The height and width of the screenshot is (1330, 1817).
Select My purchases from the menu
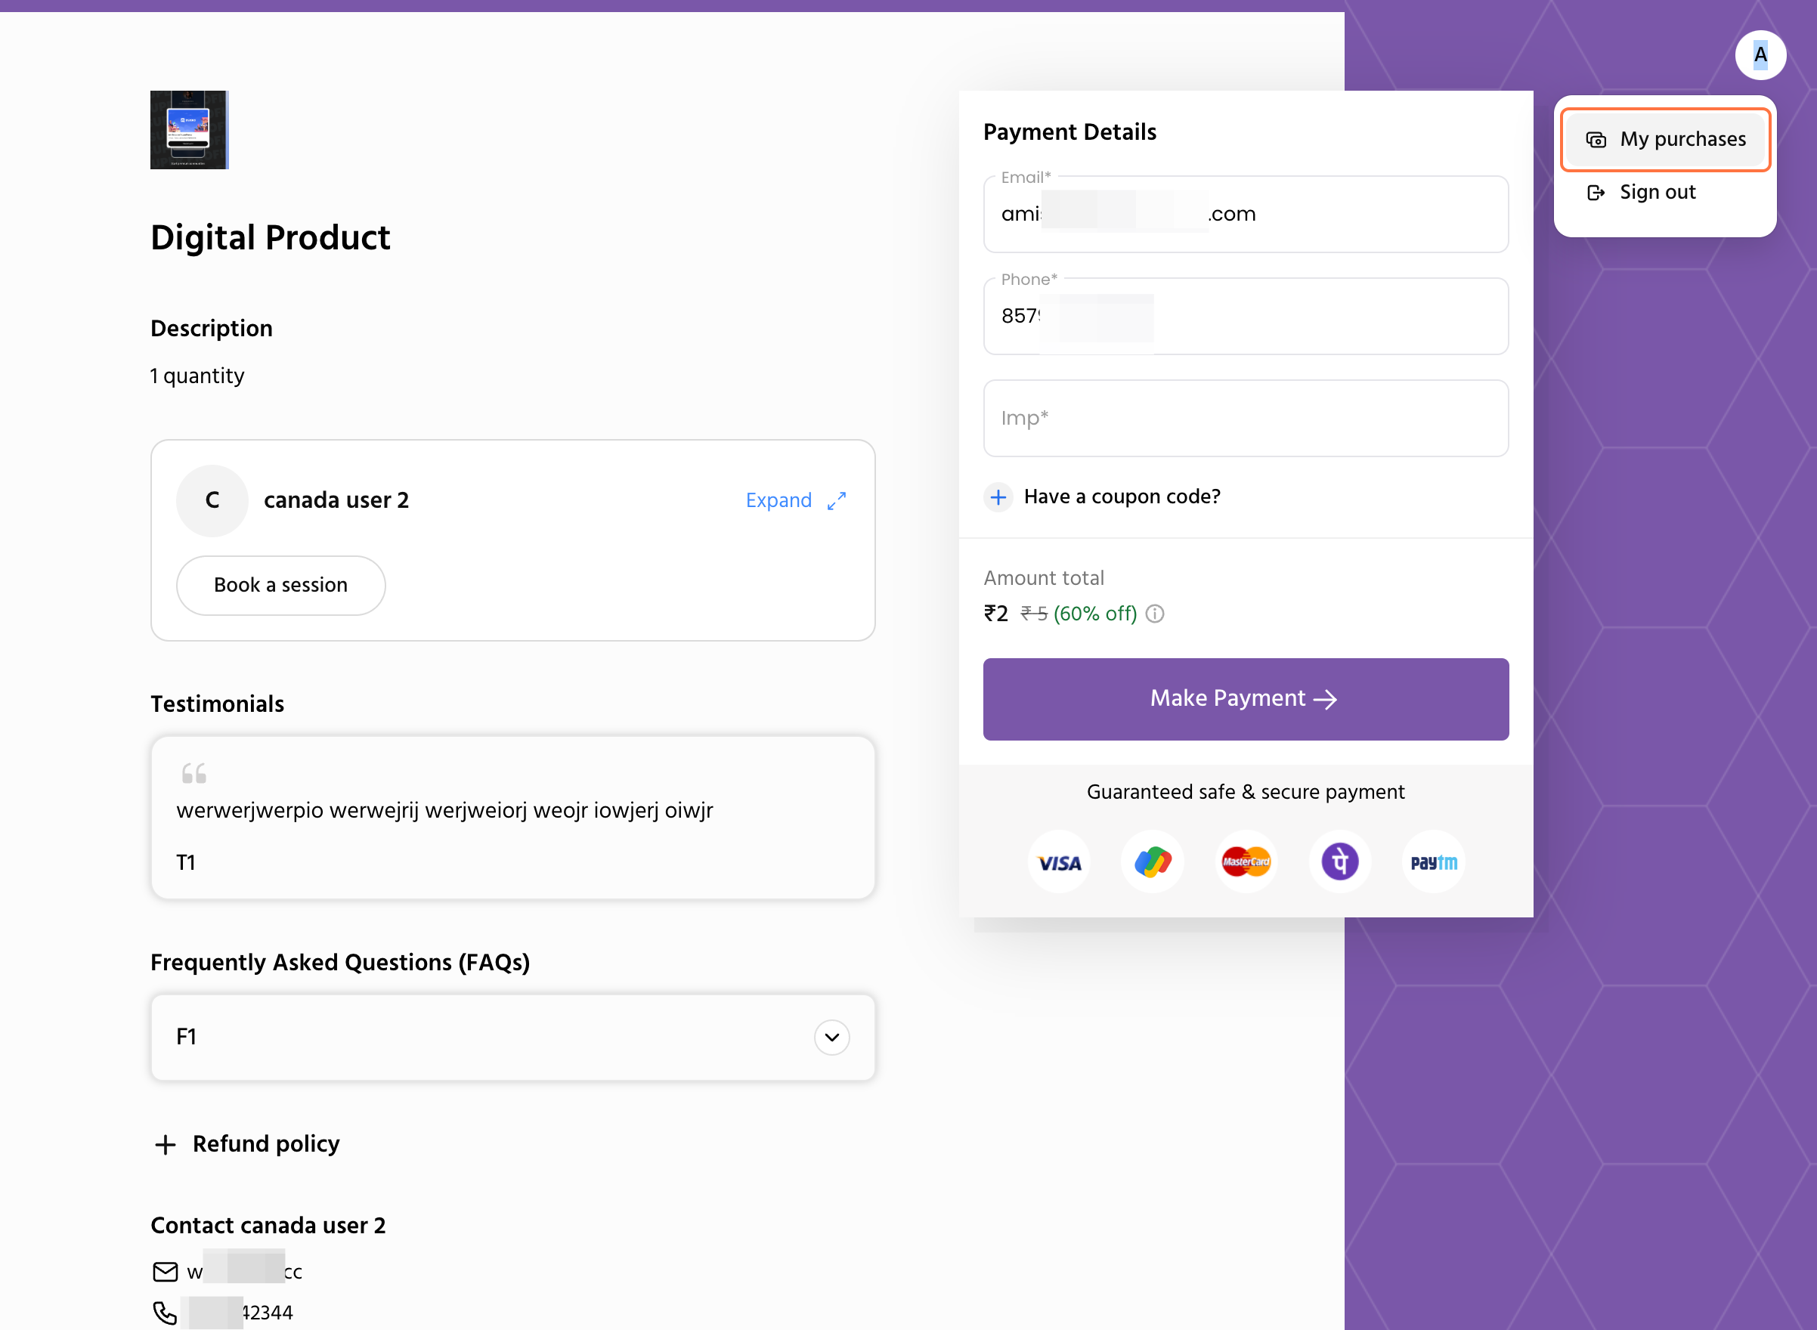coord(1665,139)
